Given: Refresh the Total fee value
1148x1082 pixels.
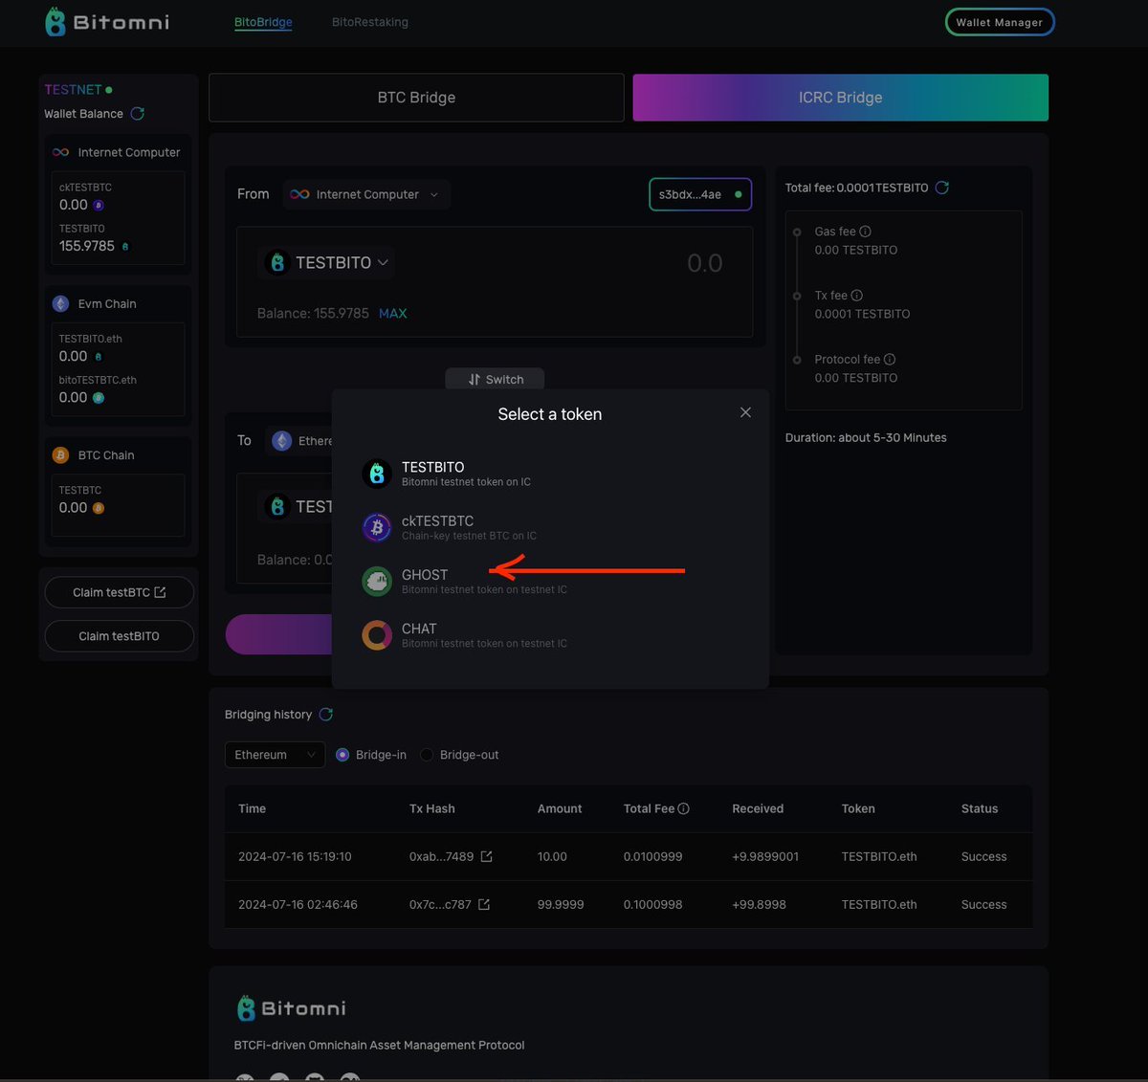Looking at the screenshot, I should 942,188.
